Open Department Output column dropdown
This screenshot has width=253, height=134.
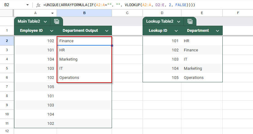pos(107,31)
